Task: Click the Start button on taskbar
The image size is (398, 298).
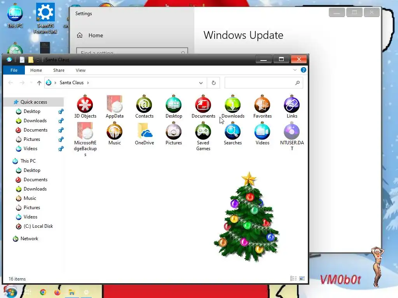Action: pos(10,292)
